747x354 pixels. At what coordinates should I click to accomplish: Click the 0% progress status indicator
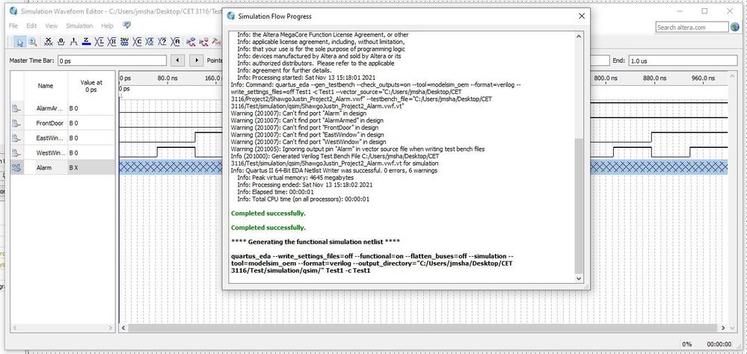coord(687,344)
